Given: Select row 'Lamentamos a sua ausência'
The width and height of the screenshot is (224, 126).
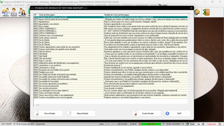Looking at the screenshot, I should coord(111,65).
